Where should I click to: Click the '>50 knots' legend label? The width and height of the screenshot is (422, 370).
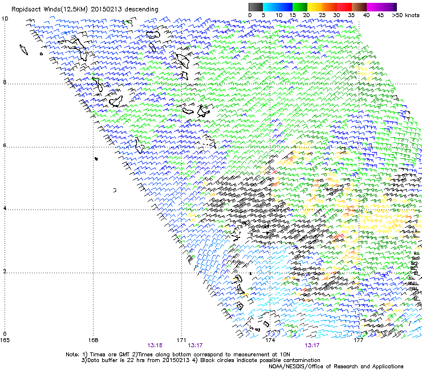click(x=405, y=15)
